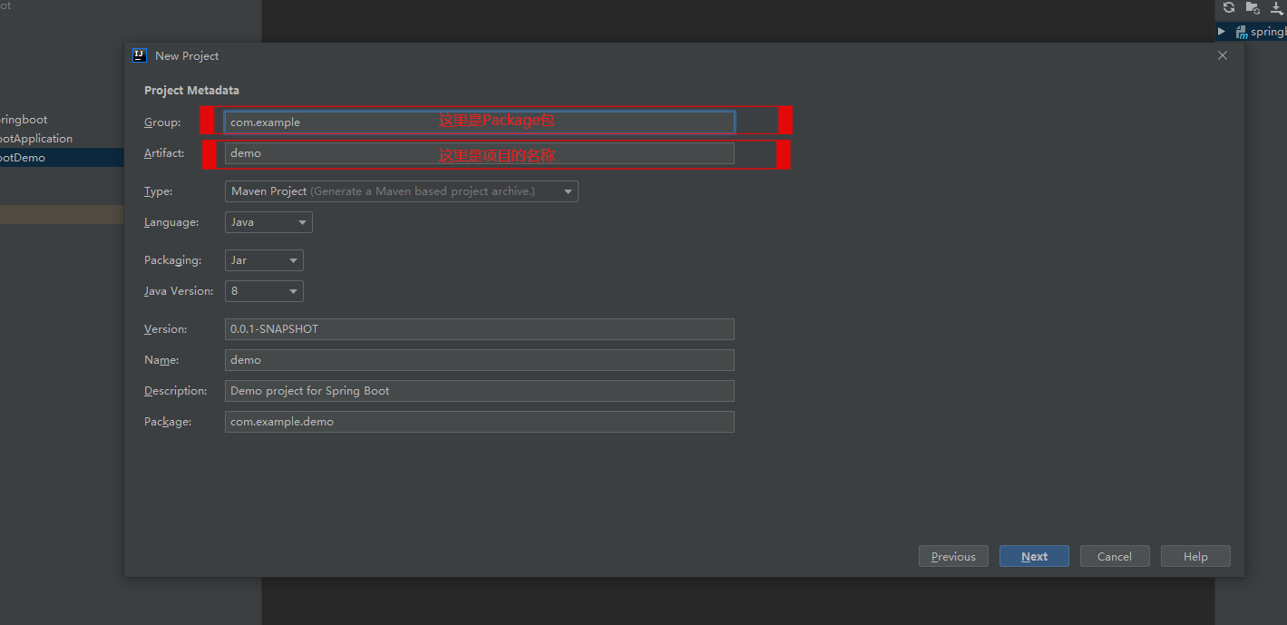Click the Group field containing com.example
The image size is (1287, 625).
tap(480, 122)
